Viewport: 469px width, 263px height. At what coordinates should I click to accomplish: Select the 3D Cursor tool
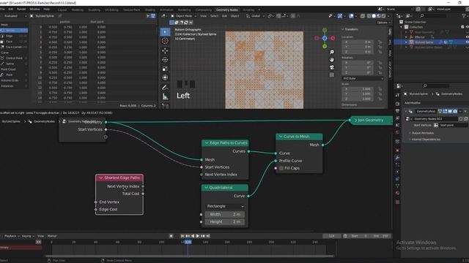pyautogui.click(x=165, y=41)
